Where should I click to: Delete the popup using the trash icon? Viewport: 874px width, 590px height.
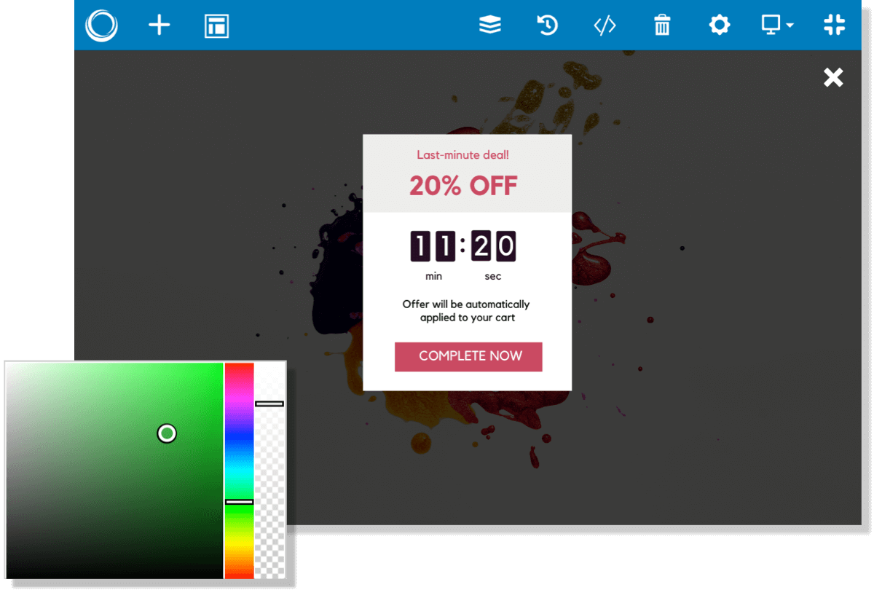coord(662,25)
